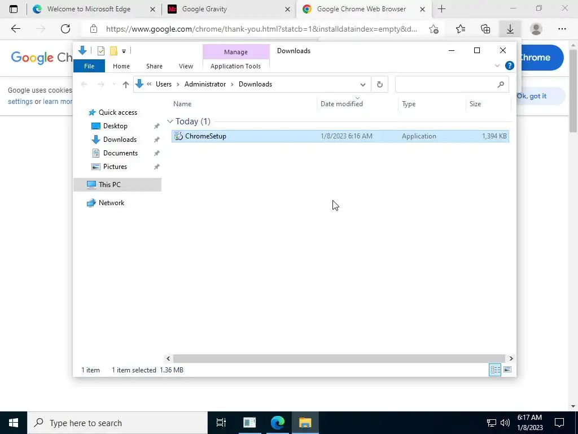Click Users in address breadcrumb
This screenshot has height=434, width=578.
point(164,84)
